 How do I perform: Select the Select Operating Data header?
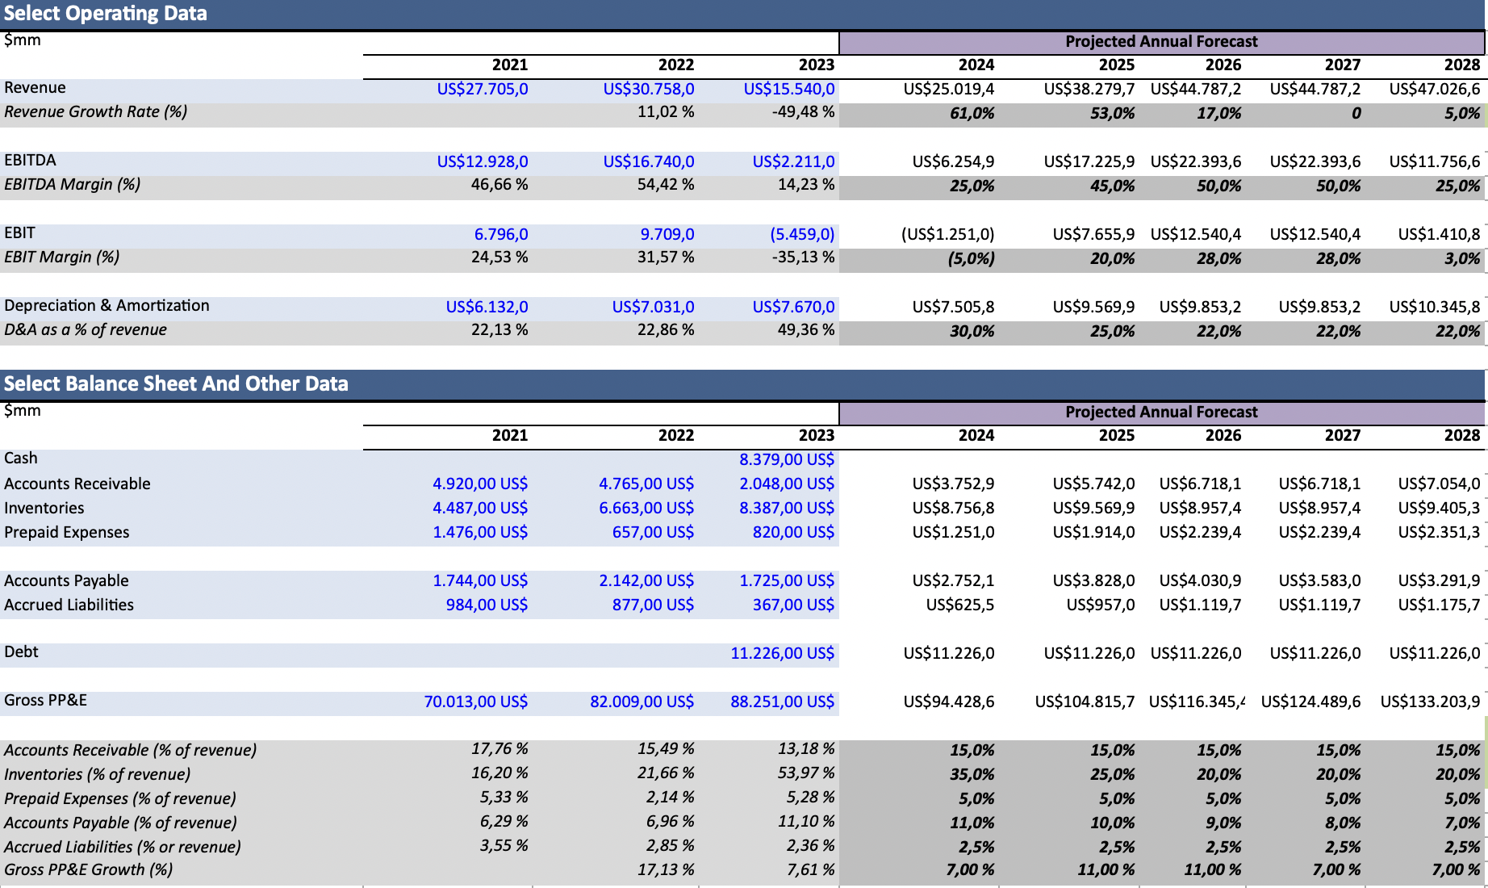(x=106, y=14)
